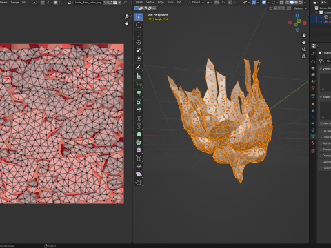Viewport: 331px width, 248px height.
Task: Select the Add Cube tool
Action: 139,85
